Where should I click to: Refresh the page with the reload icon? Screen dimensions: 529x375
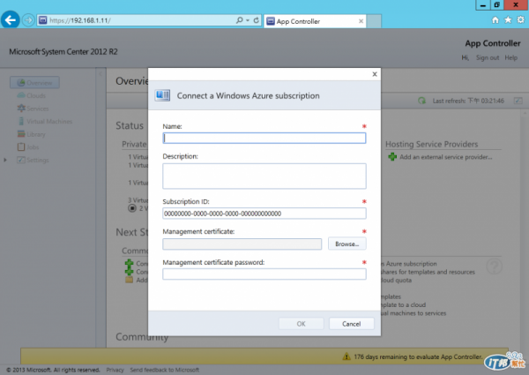257,20
